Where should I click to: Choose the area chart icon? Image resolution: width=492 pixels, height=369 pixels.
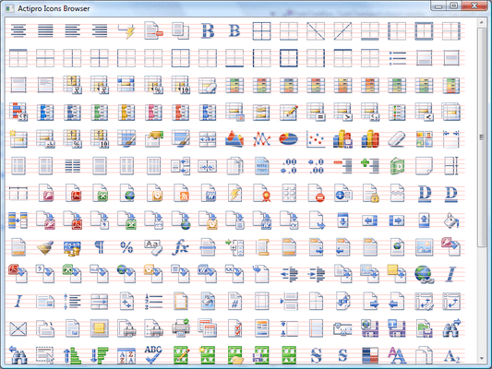tap(234, 138)
